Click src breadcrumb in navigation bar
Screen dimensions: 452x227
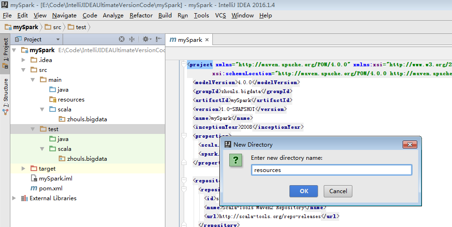click(x=53, y=27)
